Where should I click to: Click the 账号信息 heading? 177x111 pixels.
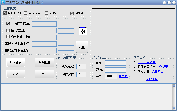click(100, 58)
